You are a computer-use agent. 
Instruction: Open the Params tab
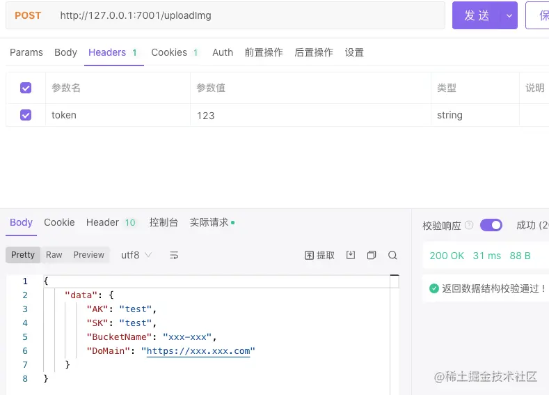[x=26, y=52]
